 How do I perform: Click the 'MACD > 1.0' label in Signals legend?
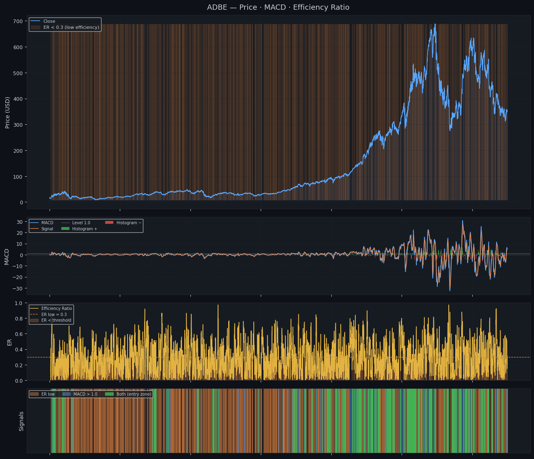click(85, 394)
